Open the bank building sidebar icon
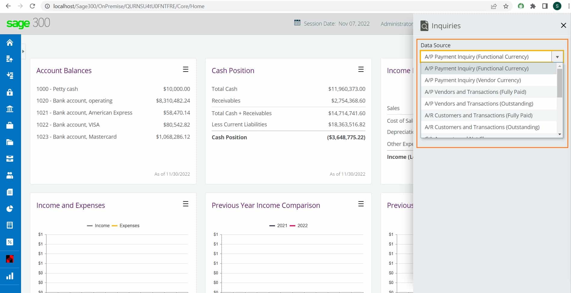The height and width of the screenshot is (293, 571). tap(10, 109)
